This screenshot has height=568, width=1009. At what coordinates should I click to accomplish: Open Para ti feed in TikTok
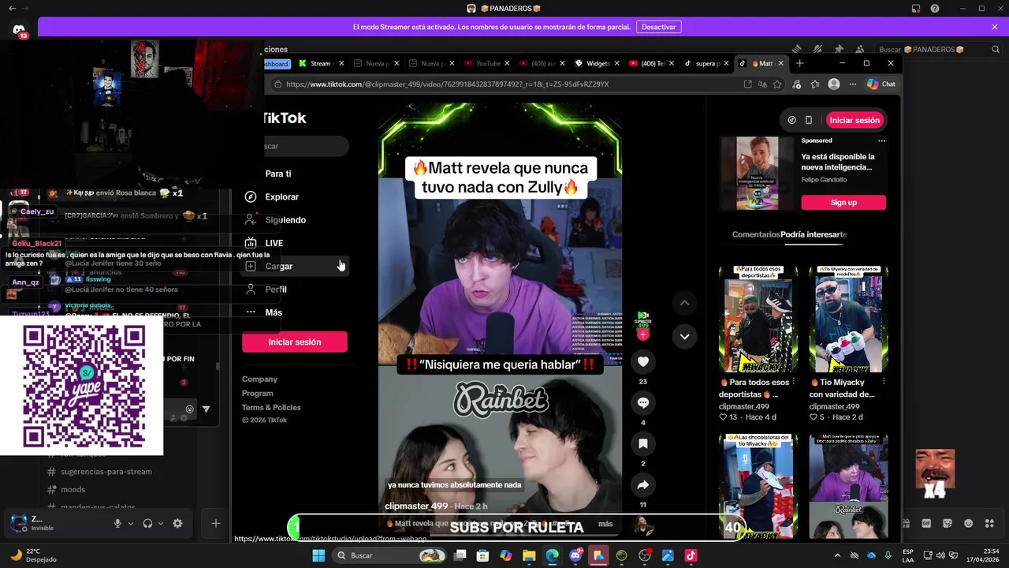[x=277, y=174]
